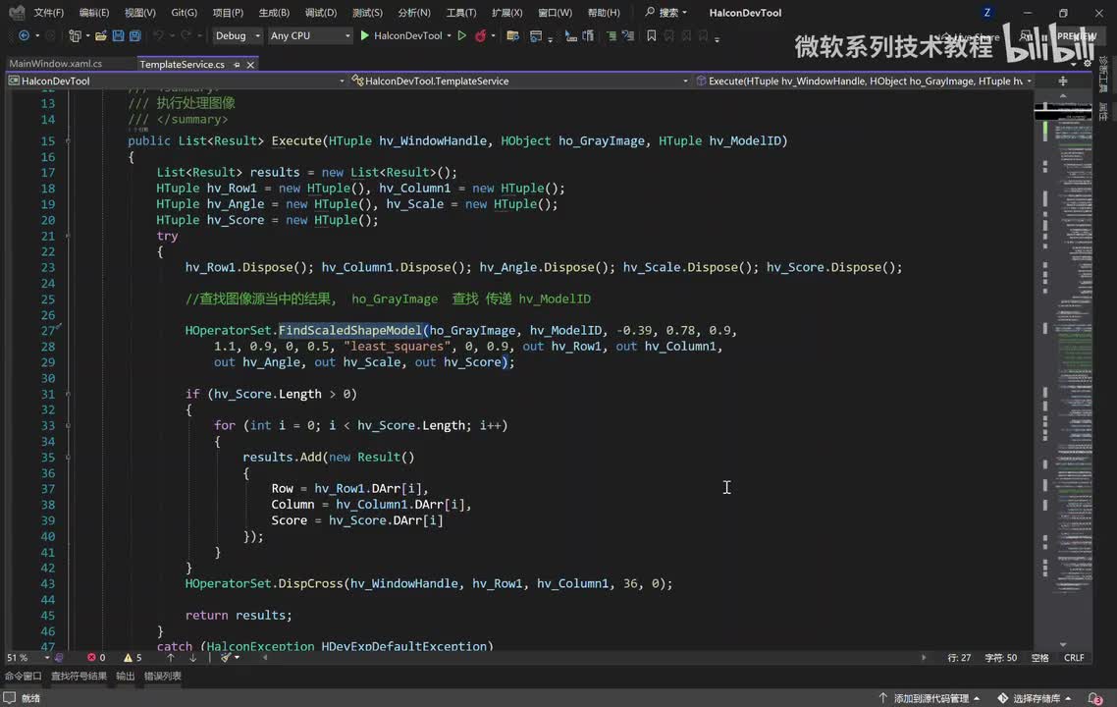The width and height of the screenshot is (1117, 707).
Task: Pin the TemplateService.cs tab
Action: pos(237,64)
